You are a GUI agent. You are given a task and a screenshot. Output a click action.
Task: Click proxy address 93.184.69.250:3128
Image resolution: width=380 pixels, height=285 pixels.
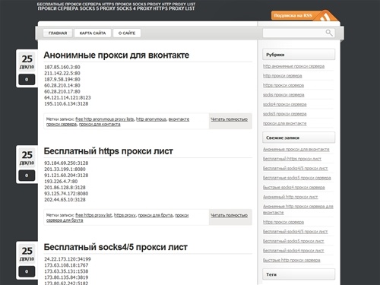point(66,163)
